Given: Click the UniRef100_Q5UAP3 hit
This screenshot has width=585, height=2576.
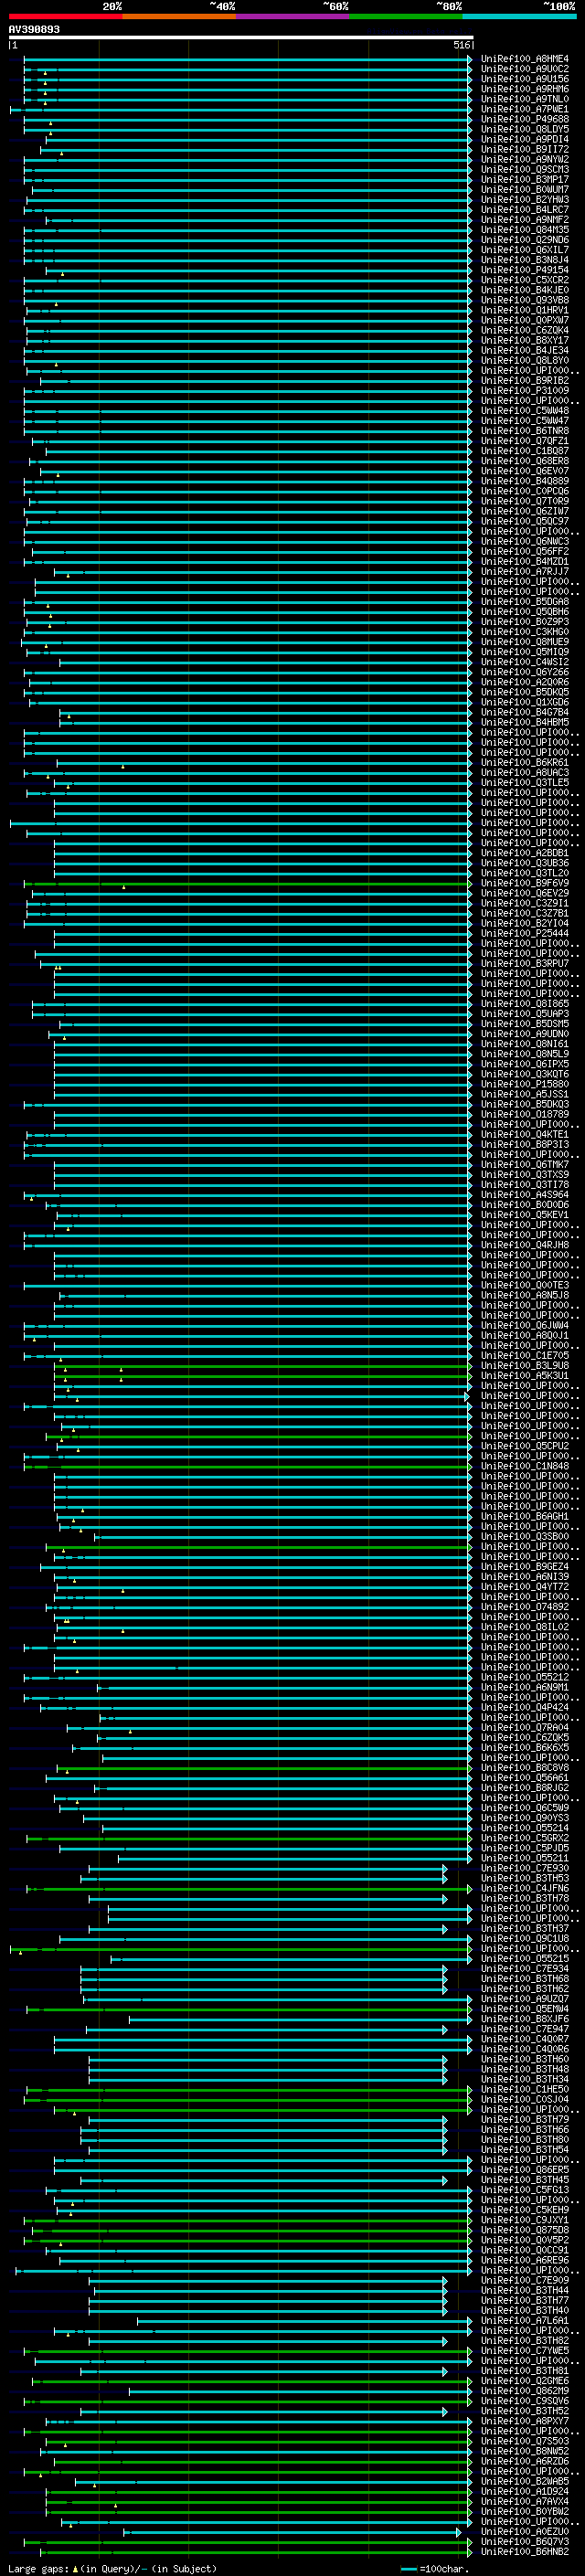Looking at the screenshot, I should (x=525, y=1014).
